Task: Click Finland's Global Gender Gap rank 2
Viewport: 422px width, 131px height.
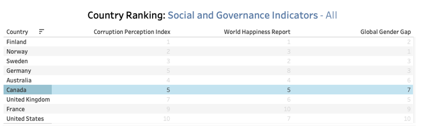Action: [409, 42]
